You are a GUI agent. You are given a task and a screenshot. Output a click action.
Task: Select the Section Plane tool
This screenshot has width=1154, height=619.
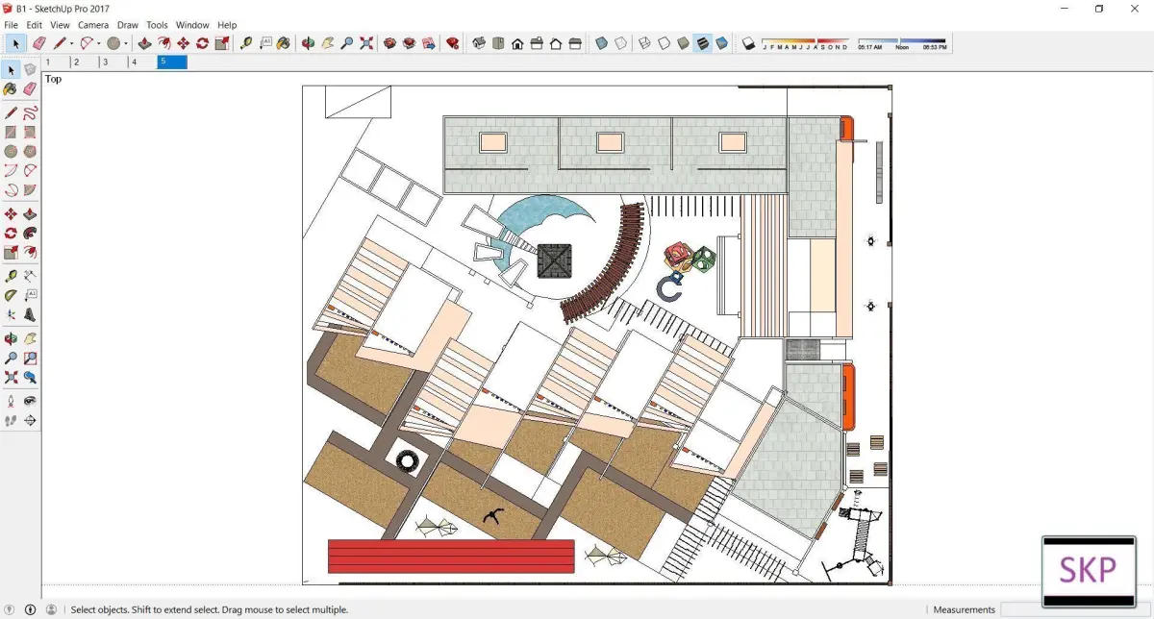point(30,420)
